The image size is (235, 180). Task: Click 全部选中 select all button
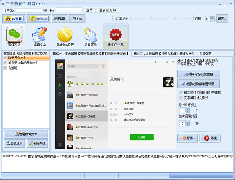[14, 144]
